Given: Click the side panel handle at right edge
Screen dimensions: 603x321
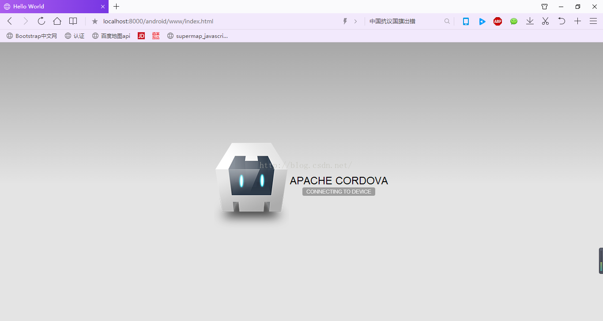Looking at the screenshot, I should tap(601, 261).
